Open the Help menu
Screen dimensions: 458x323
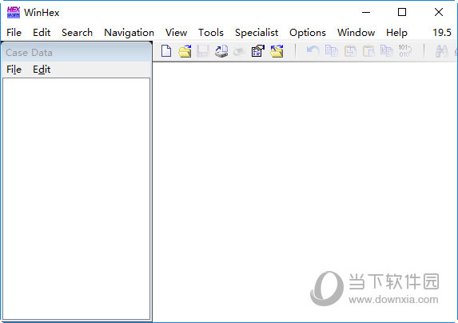[396, 33]
